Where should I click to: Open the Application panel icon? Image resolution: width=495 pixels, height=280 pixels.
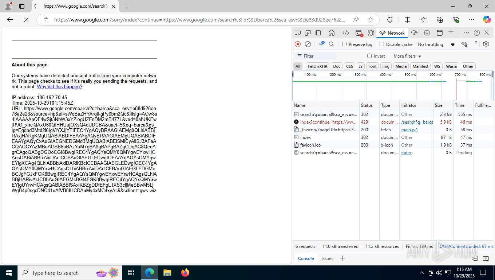coord(440,33)
